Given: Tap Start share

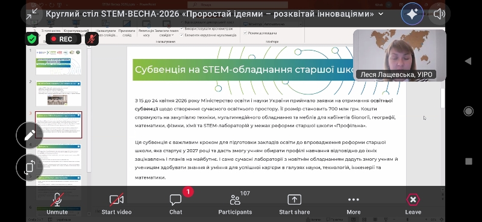Looking at the screenshot, I should click(295, 203).
